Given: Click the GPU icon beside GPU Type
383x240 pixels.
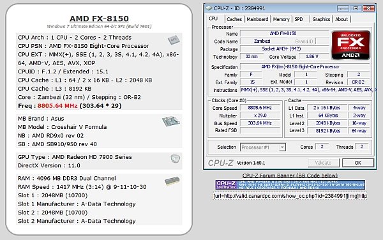Looking at the screenshot, I should (175, 159).
